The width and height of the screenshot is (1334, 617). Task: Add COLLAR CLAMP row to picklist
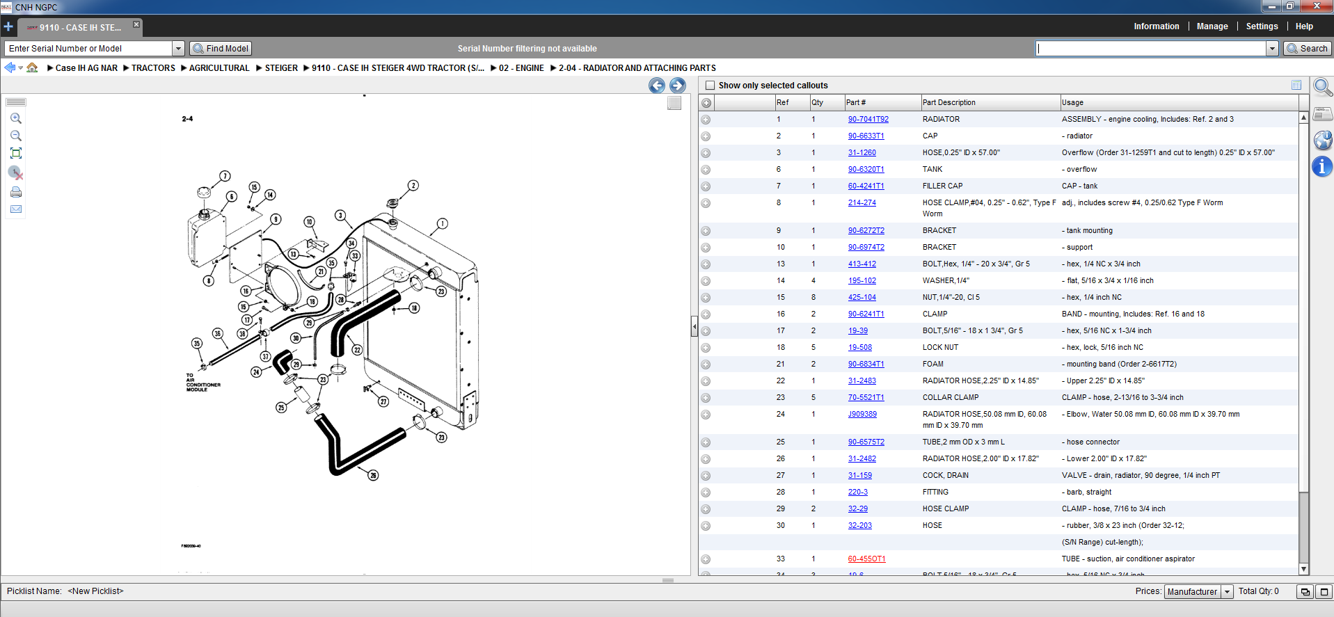(706, 398)
